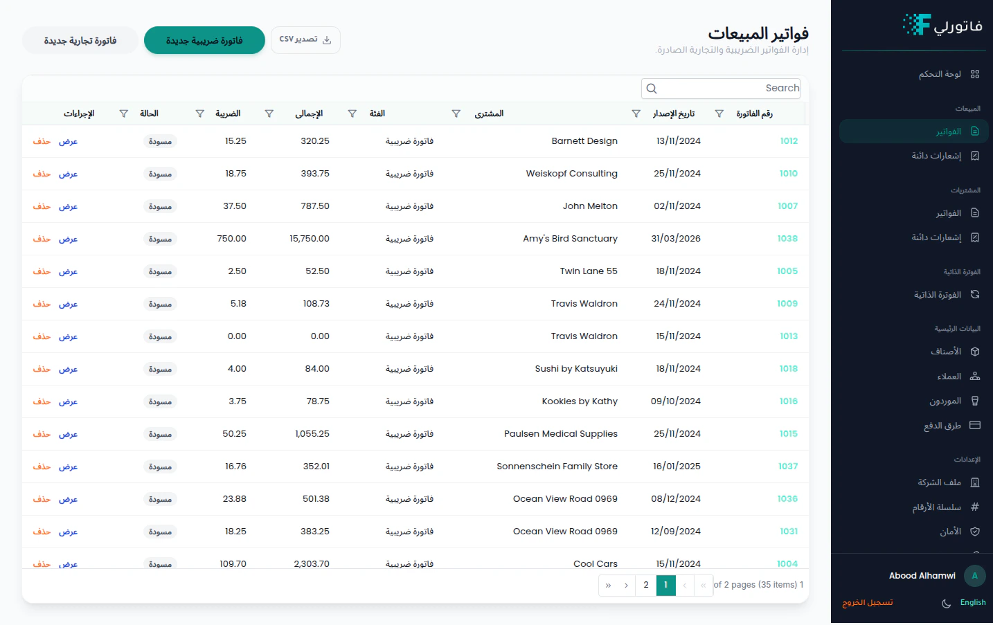
Task: Click Abood Alhamwi user name
Action: [922, 576]
